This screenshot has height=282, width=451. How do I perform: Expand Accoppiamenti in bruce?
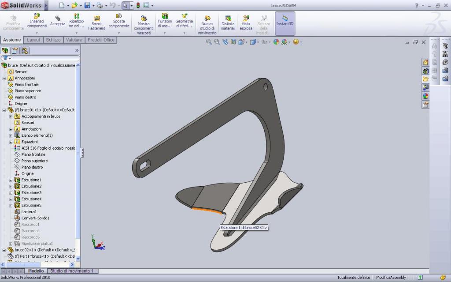[x=11, y=117]
